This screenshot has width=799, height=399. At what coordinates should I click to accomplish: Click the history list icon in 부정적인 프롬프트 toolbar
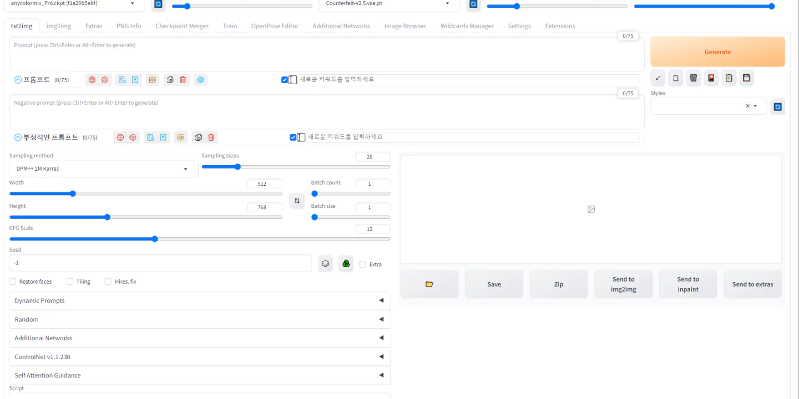pyautogui.click(x=150, y=137)
